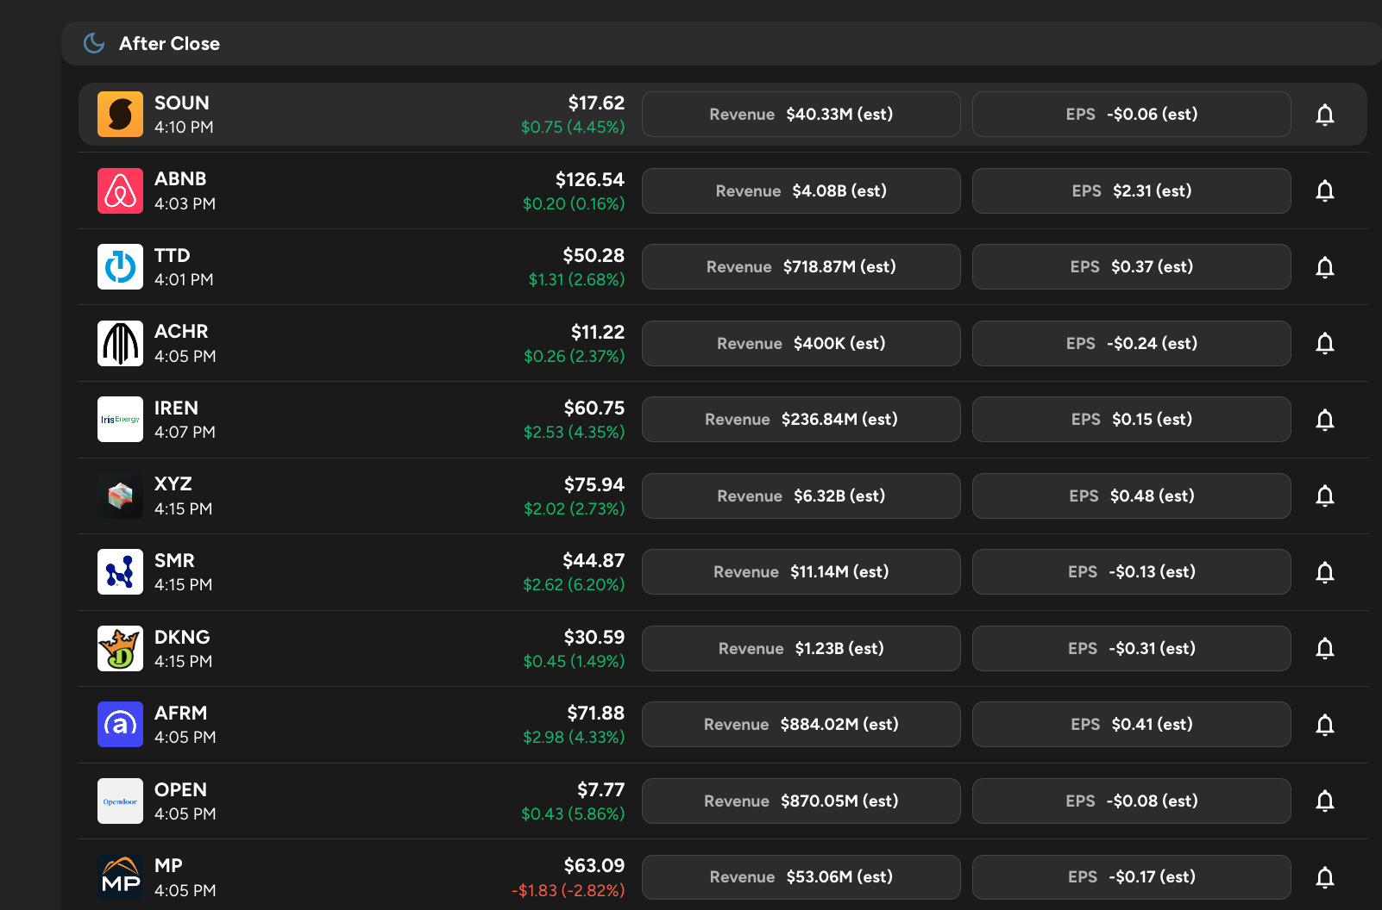Image resolution: width=1382 pixels, height=910 pixels.
Task: Click SOUN share price $17.62
Action: (596, 103)
